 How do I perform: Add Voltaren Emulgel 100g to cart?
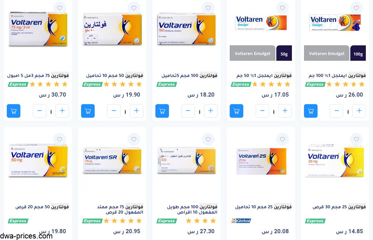(311, 111)
